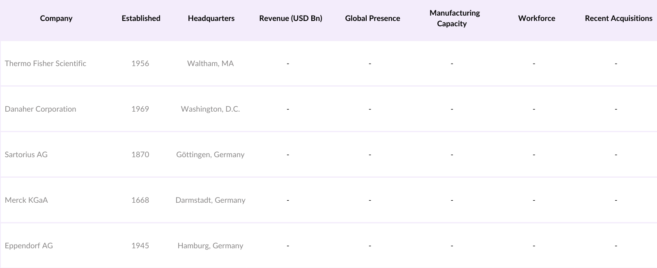Click the Global Presence column header
The height and width of the screenshot is (268, 657).
(372, 18)
